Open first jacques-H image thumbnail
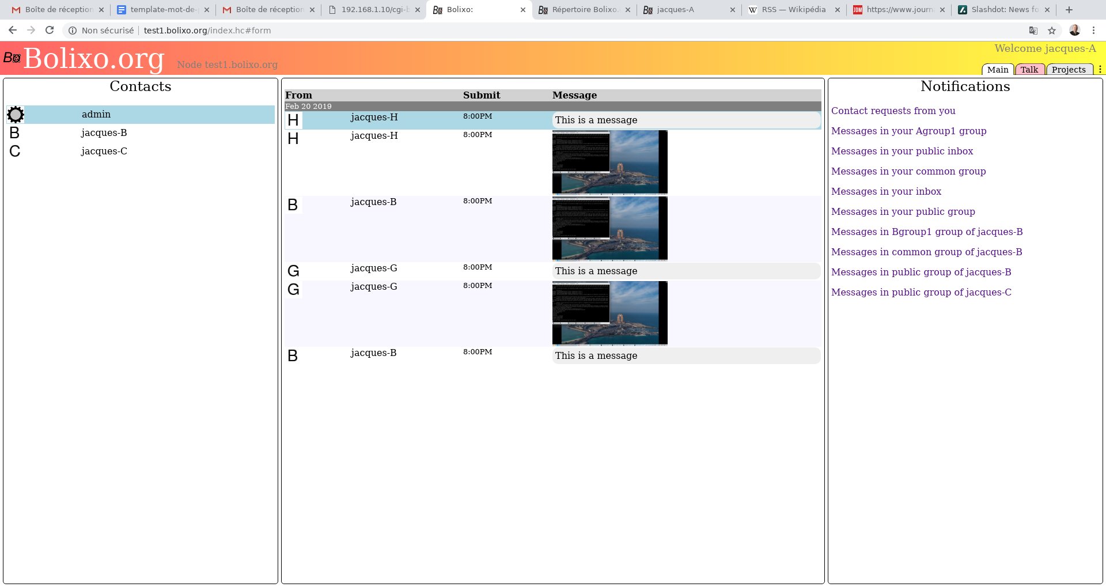The width and height of the screenshot is (1106, 587). pyautogui.click(x=609, y=162)
